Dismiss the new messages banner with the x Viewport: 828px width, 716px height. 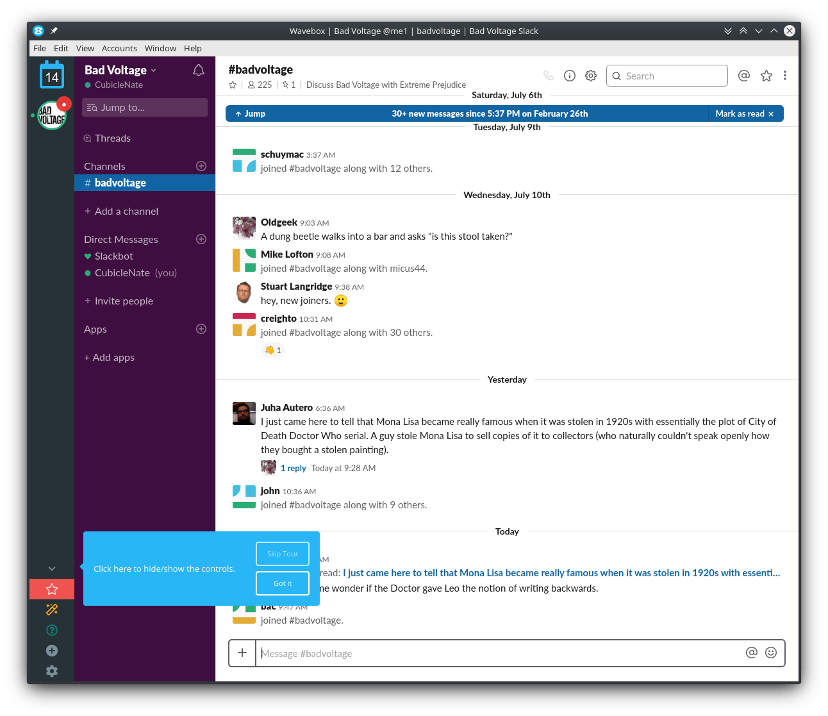(x=771, y=114)
